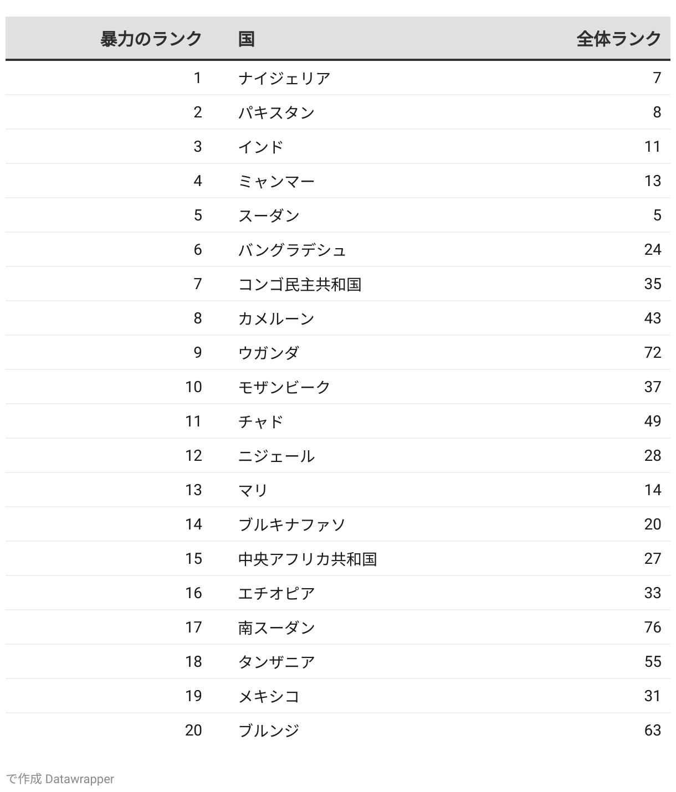Click the 暴力のランク column header

point(151,39)
